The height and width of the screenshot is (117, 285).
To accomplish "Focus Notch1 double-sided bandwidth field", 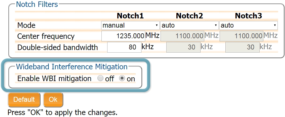I will point(124,47).
